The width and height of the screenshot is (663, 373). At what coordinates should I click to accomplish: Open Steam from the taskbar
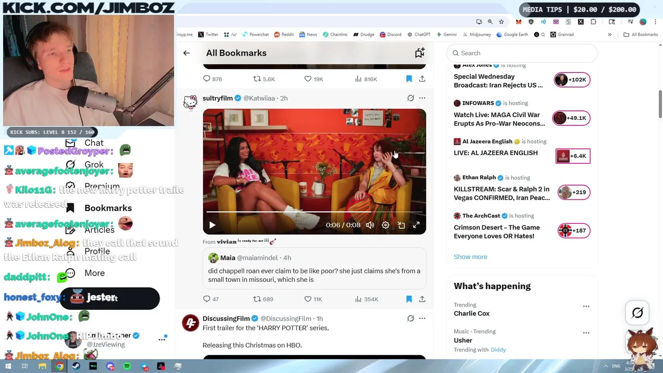[76, 366]
